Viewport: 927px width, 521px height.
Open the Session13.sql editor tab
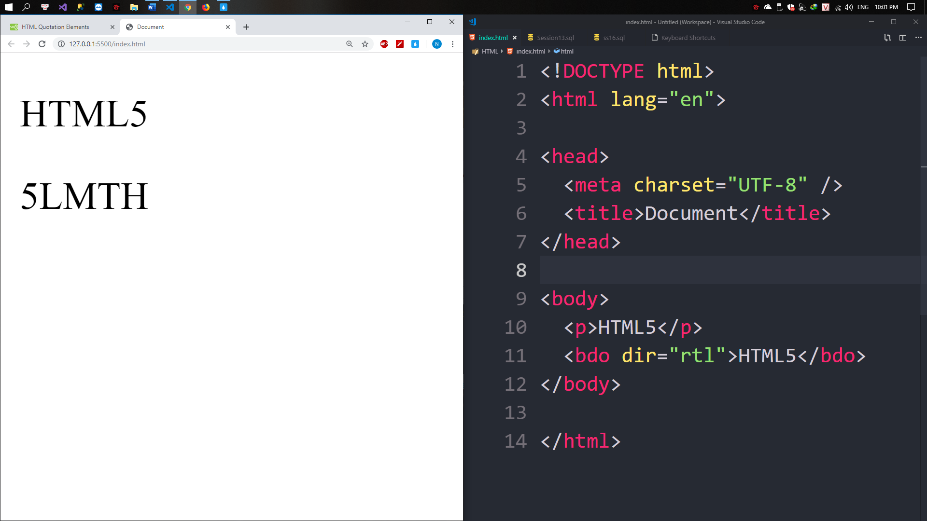pos(555,38)
